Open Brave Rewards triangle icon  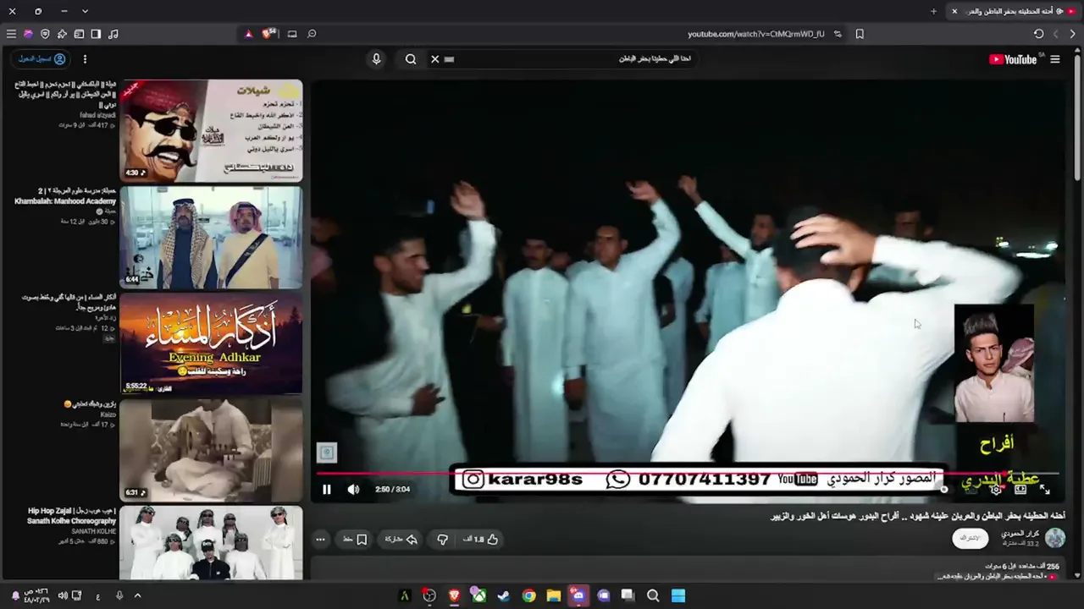point(248,34)
